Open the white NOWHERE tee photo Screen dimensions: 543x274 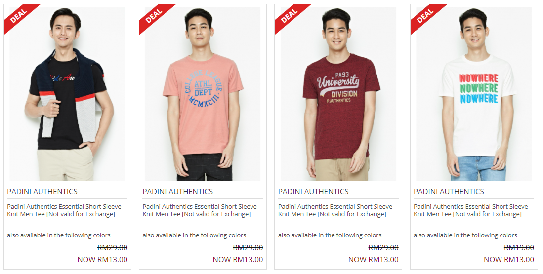coord(474,94)
